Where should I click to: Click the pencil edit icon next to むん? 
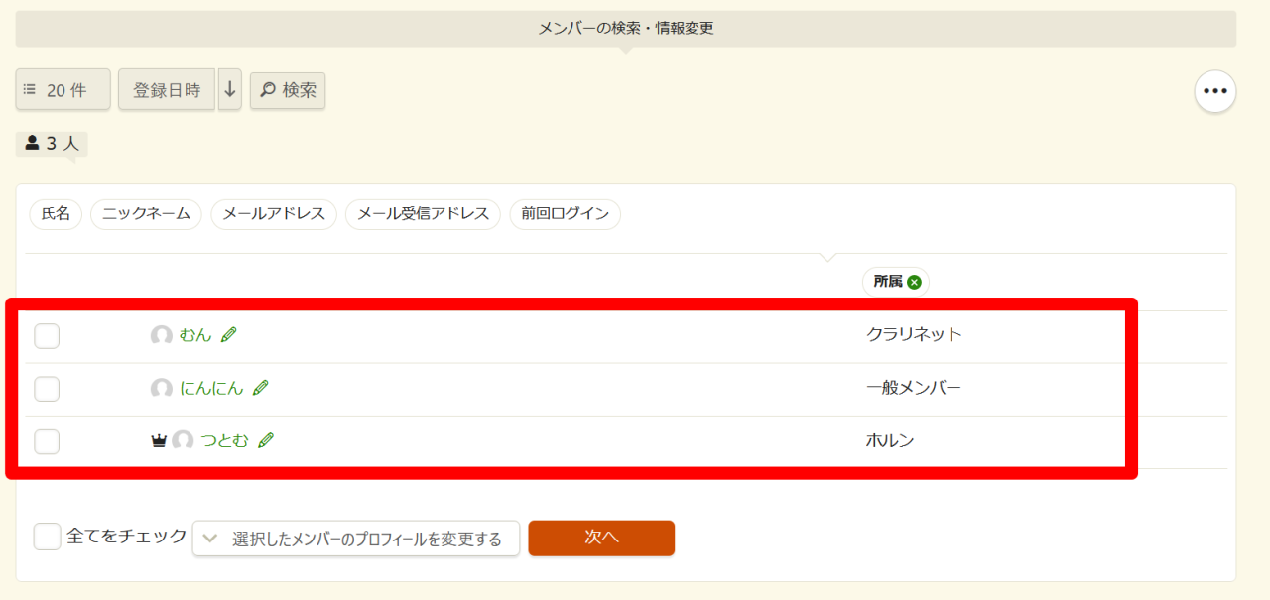pos(229,335)
